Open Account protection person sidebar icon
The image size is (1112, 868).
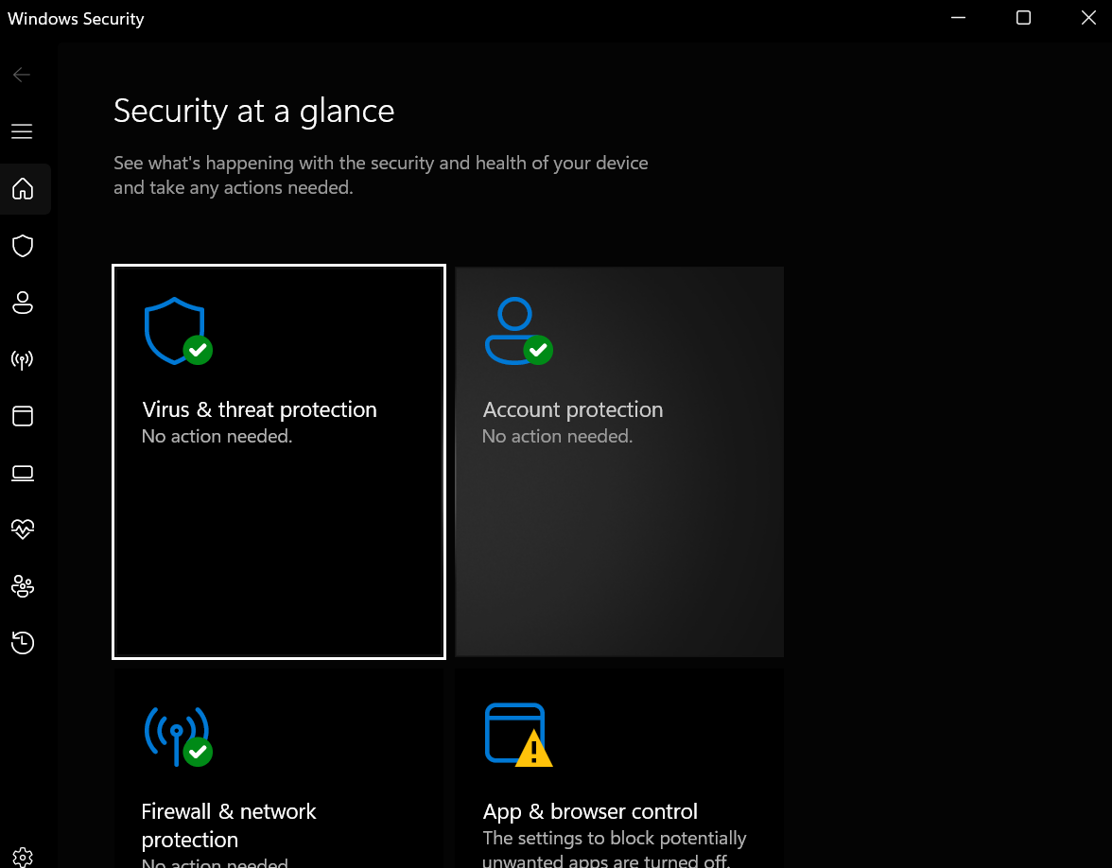tap(23, 303)
